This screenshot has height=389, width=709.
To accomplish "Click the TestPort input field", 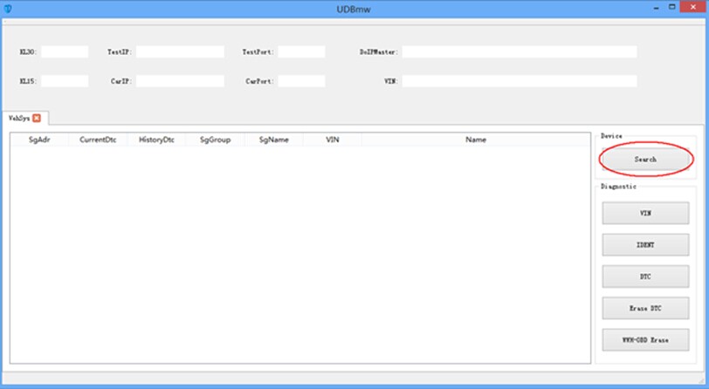I will click(301, 51).
